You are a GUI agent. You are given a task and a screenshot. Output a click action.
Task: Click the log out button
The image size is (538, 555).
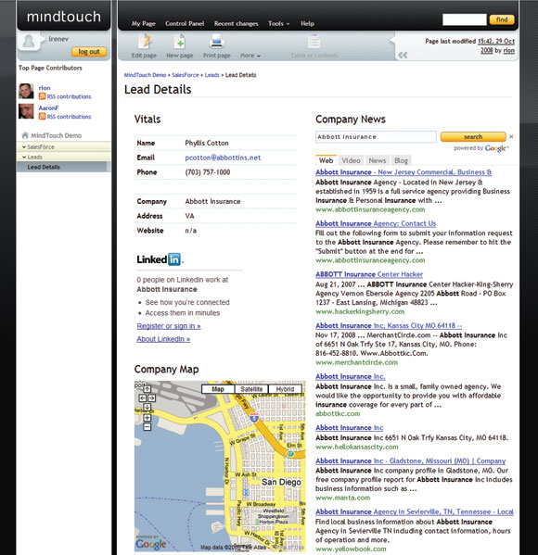(89, 52)
